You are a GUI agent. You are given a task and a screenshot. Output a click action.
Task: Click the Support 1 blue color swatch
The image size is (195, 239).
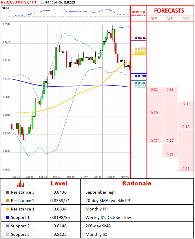tap(7, 217)
